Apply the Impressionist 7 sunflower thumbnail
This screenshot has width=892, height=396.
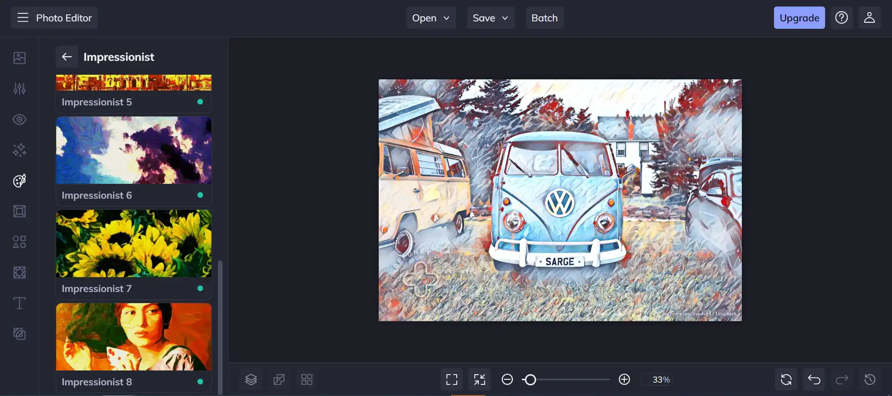(x=134, y=243)
